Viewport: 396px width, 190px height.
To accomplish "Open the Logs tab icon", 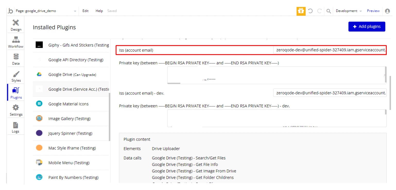I will click(x=16, y=125).
